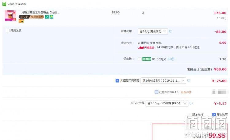
Task: Click the coupon deduction ¥-25.00
Action: pyautogui.click(x=219, y=81)
